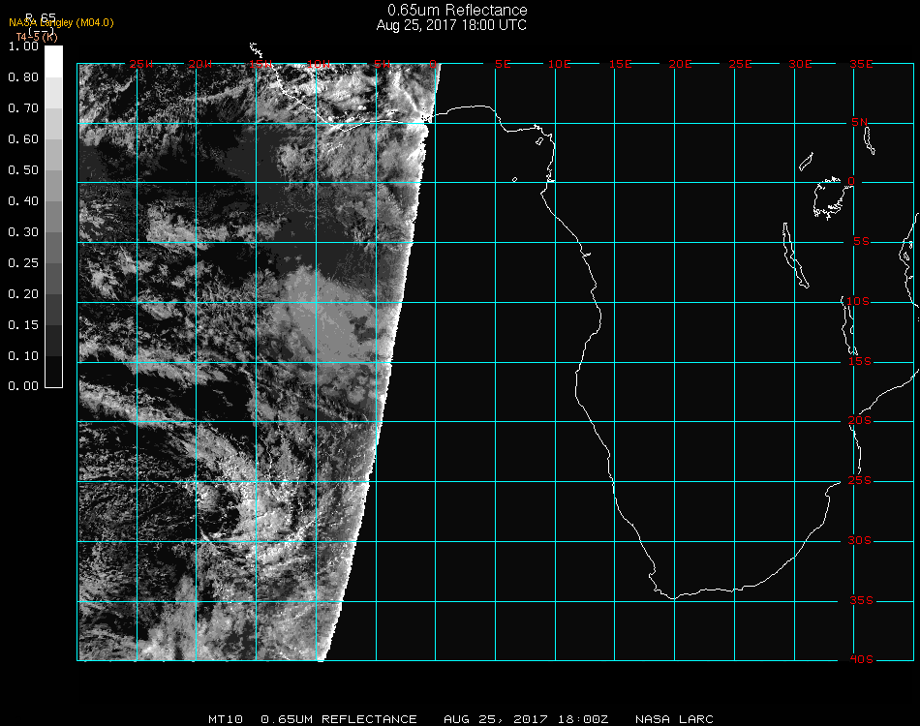Click the 10E longitude label
Image resolution: width=920 pixels, height=726 pixels.
(x=560, y=64)
